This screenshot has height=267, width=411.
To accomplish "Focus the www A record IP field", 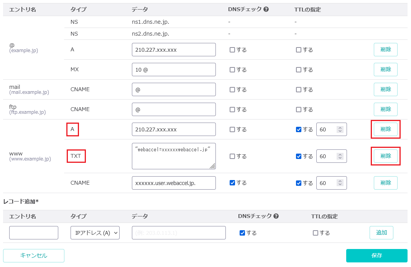I will (174, 129).
